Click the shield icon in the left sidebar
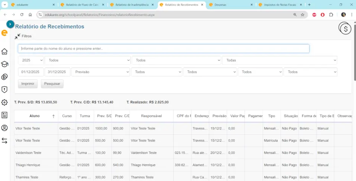Viewport: 356px width, 181px height. (x=4, y=89)
